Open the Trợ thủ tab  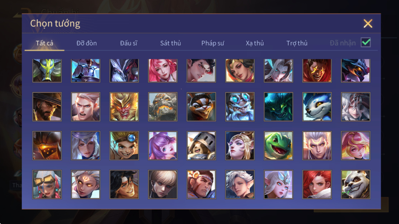(297, 43)
